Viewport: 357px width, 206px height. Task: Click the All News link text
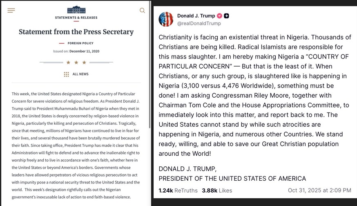click(80, 74)
